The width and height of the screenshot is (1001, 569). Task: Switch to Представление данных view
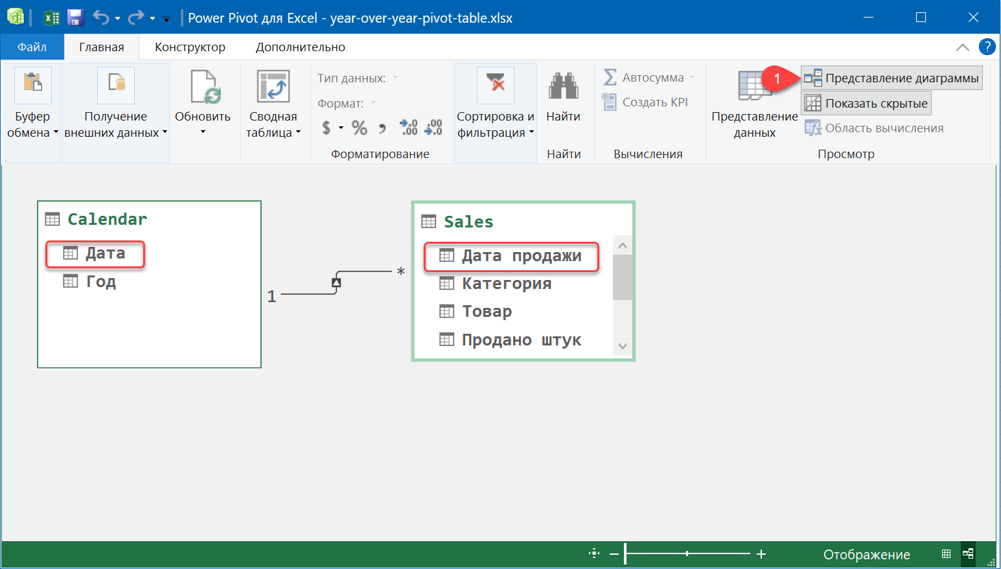pyautogui.click(x=755, y=105)
